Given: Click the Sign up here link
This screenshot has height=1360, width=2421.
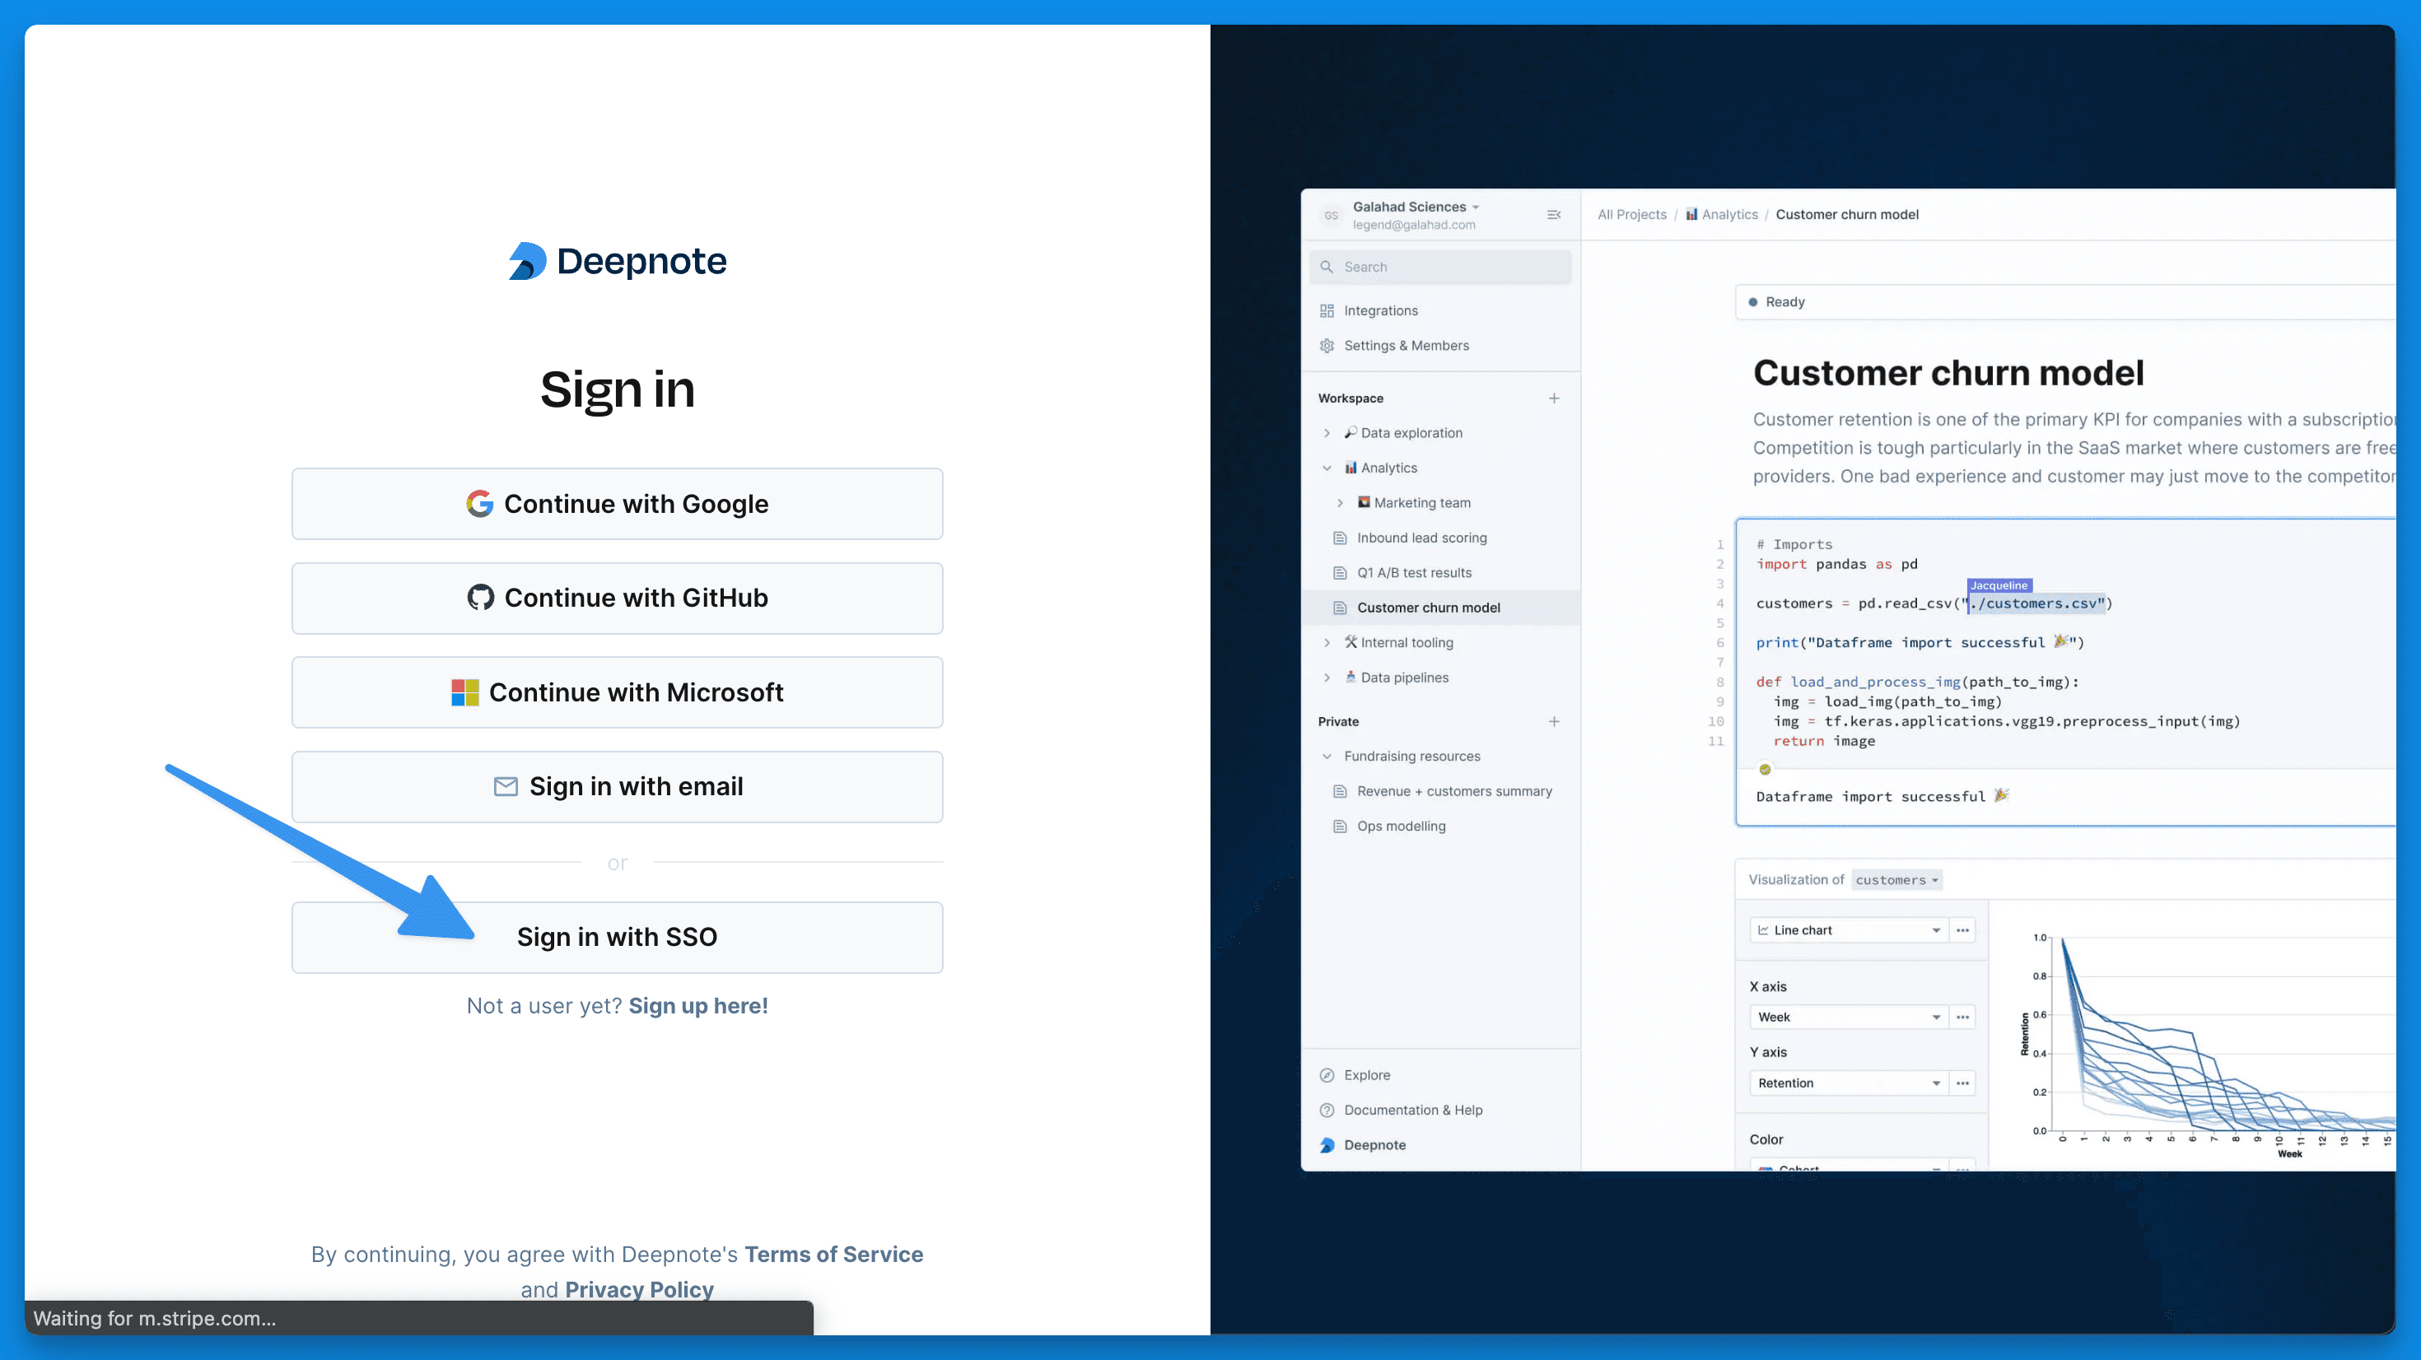Looking at the screenshot, I should pos(698,1004).
